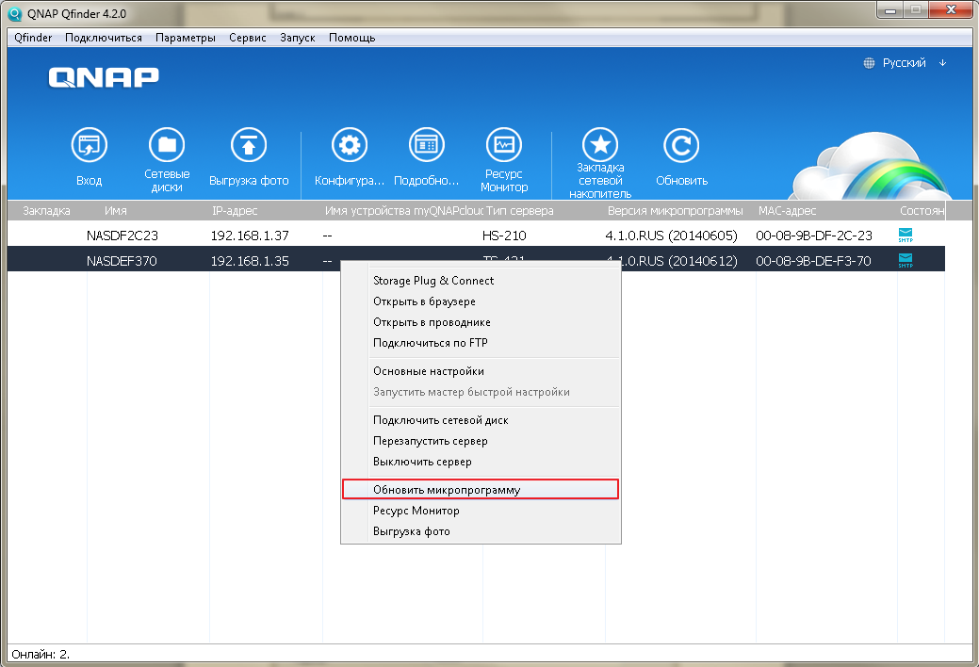Open Конфигура... configuration gear icon

click(349, 145)
